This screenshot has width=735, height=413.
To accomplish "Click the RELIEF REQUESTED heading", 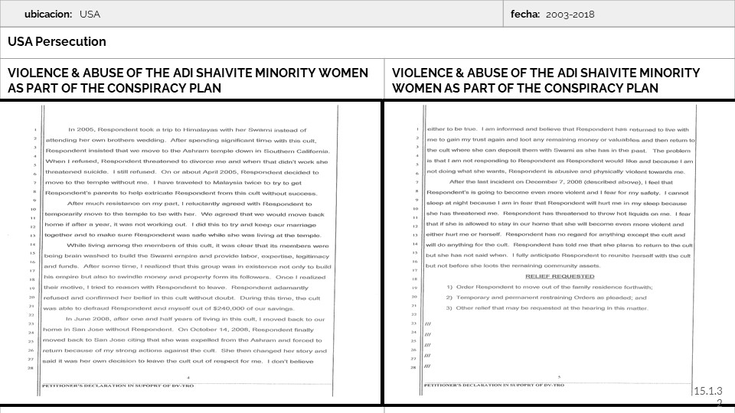I will pyautogui.click(x=559, y=276).
